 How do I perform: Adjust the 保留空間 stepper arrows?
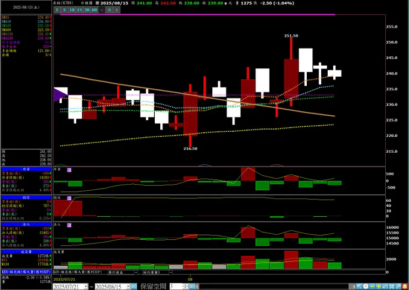tap(185, 286)
